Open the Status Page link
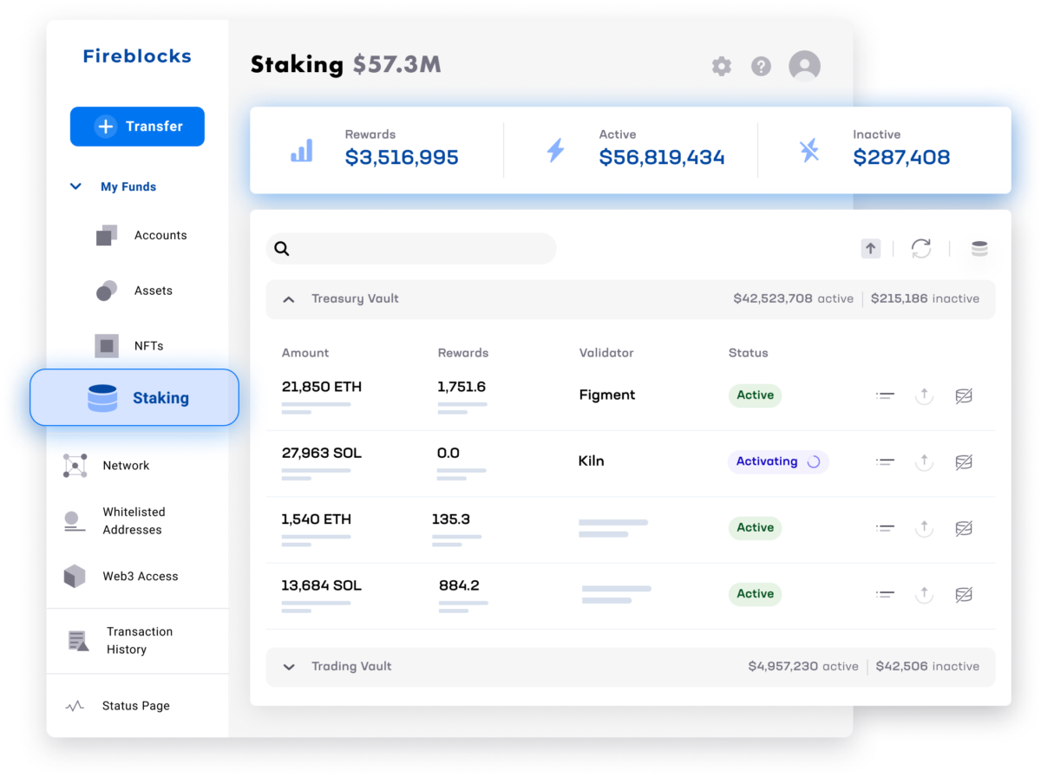1041x777 pixels. pos(136,706)
